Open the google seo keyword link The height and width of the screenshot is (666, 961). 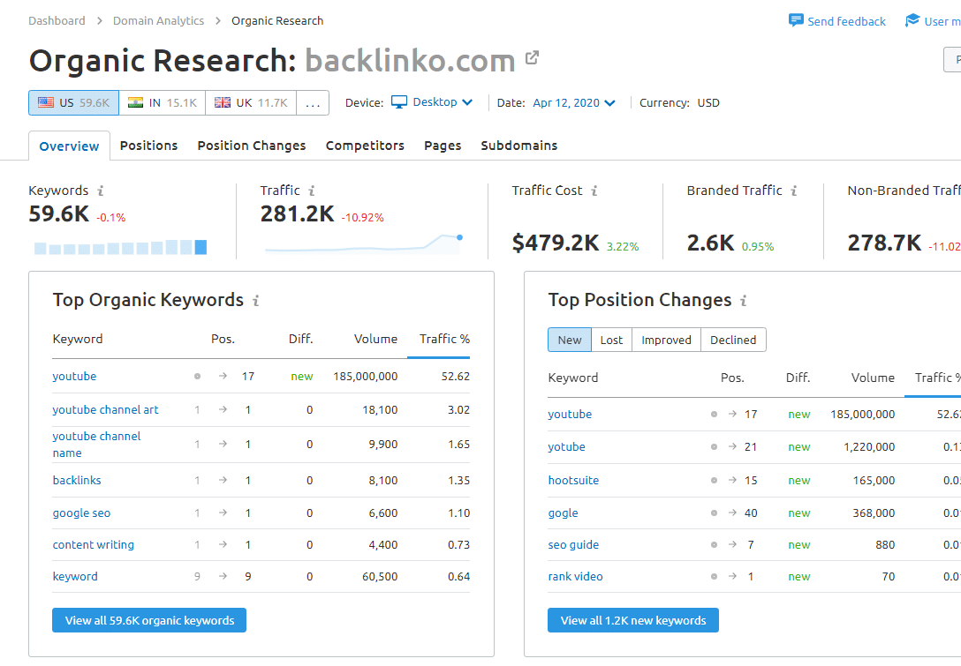tap(81, 513)
